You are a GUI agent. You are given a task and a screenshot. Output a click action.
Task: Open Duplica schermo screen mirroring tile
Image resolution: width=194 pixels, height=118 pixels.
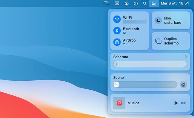(171, 41)
